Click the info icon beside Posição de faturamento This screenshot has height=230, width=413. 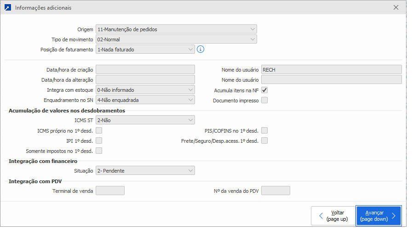tap(200, 49)
